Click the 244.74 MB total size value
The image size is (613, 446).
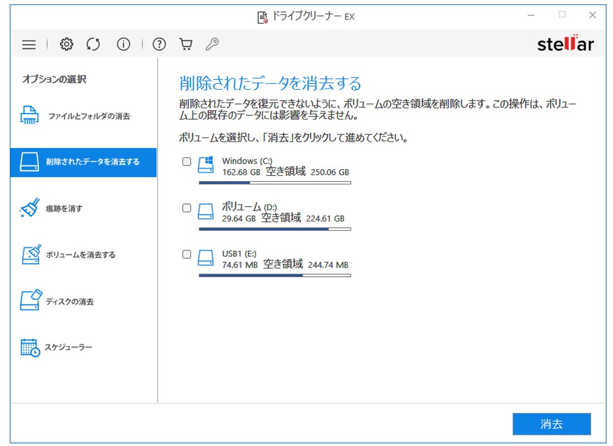328,265
